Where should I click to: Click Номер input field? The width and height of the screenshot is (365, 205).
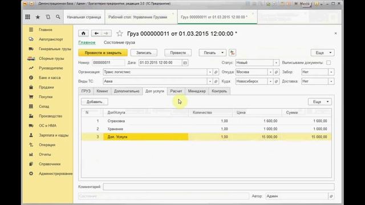tap(108, 63)
